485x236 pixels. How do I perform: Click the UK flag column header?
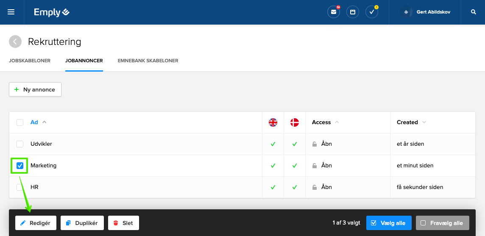pyautogui.click(x=273, y=122)
